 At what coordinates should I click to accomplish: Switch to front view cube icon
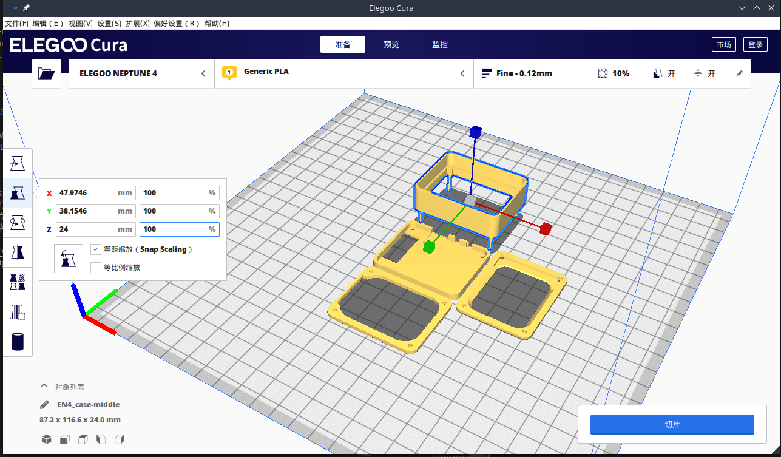pyautogui.click(x=65, y=439)
